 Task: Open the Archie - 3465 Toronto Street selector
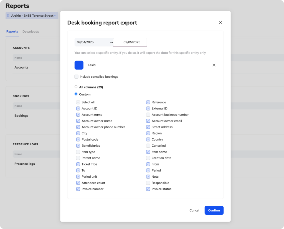(31, 15)
